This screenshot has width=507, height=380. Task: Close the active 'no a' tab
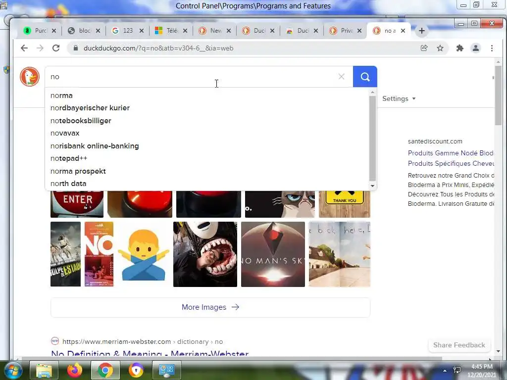pyautogui.click(x=403, y=31)
